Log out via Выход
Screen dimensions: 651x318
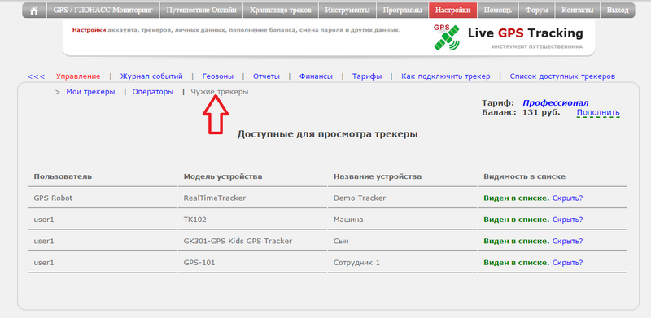point(618,11)
